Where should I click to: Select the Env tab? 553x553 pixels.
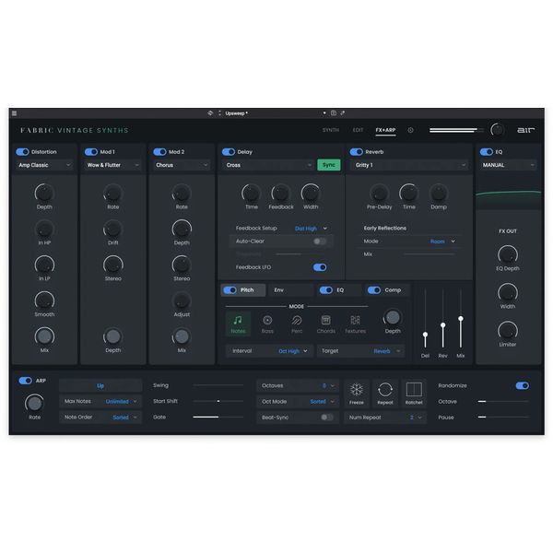pyautogui.click(x=291, y=290)
